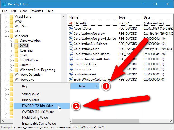
Task: Click the DWM folder icon
Action: [16, 46]
